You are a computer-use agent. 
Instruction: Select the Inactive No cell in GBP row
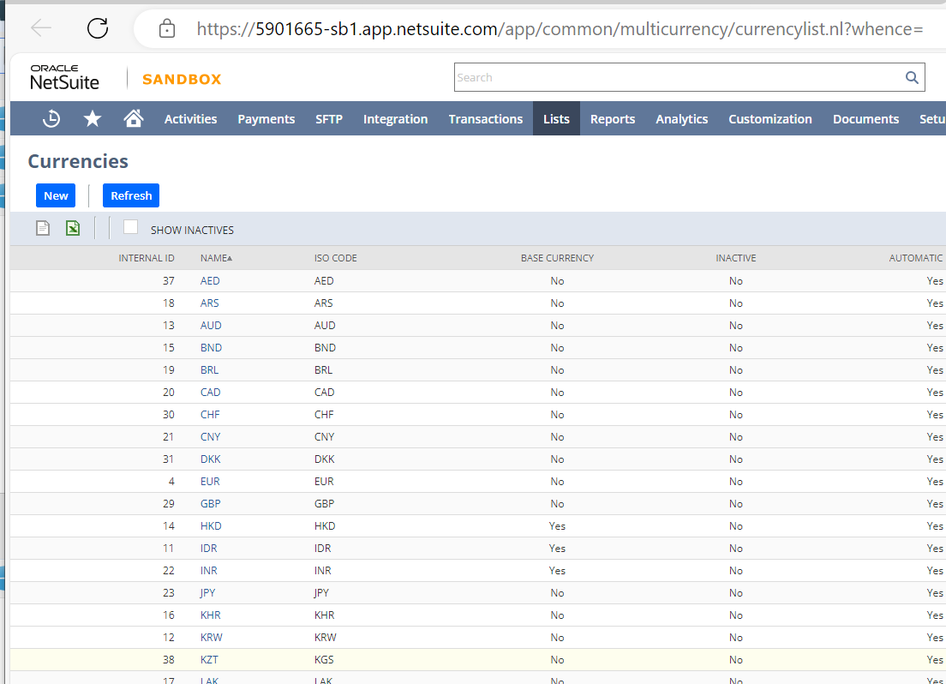pyautogui.click(x=736, y=504)
